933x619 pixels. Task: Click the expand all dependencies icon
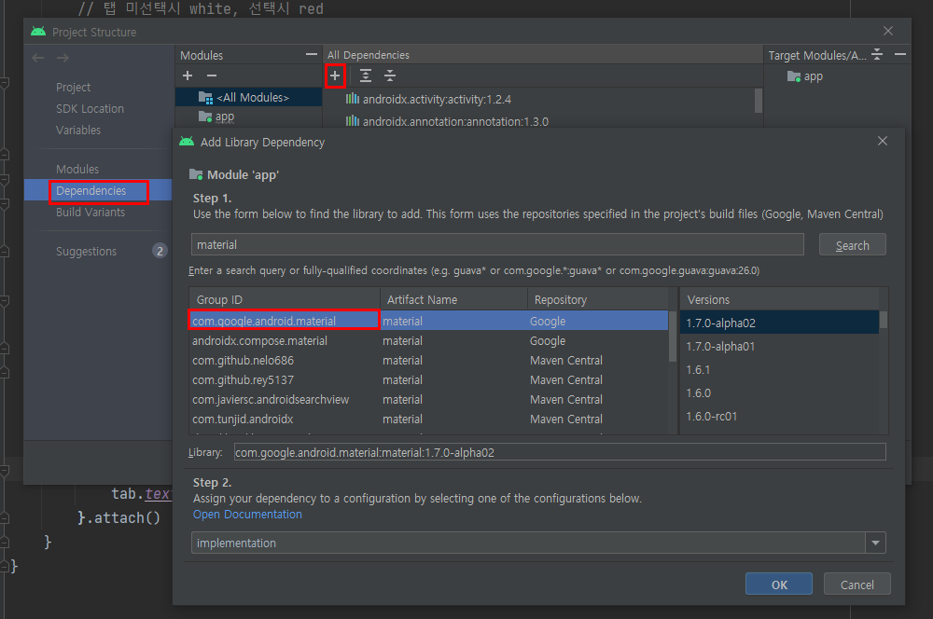(x=366, y=76)
